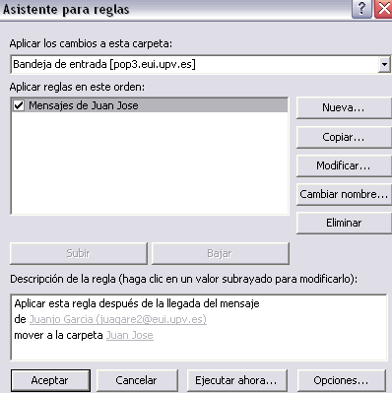Click the Ejecutar ahora... button
This screenshot has height=393, width=392.
(236, 380)
